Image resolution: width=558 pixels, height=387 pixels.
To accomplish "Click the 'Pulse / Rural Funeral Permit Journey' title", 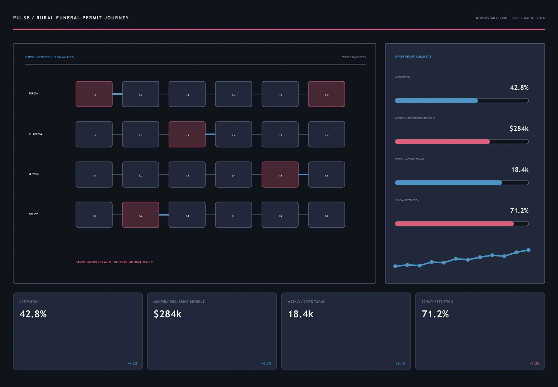I will tap(71, 18).
